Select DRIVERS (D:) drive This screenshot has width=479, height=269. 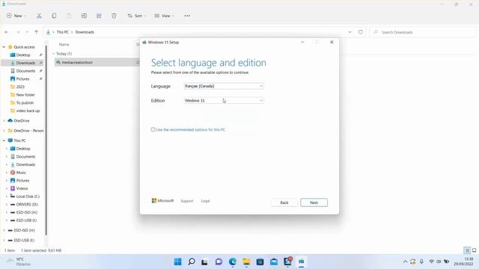(27, 204)
